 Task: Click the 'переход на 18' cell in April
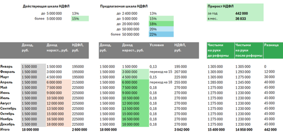point(161,83)
